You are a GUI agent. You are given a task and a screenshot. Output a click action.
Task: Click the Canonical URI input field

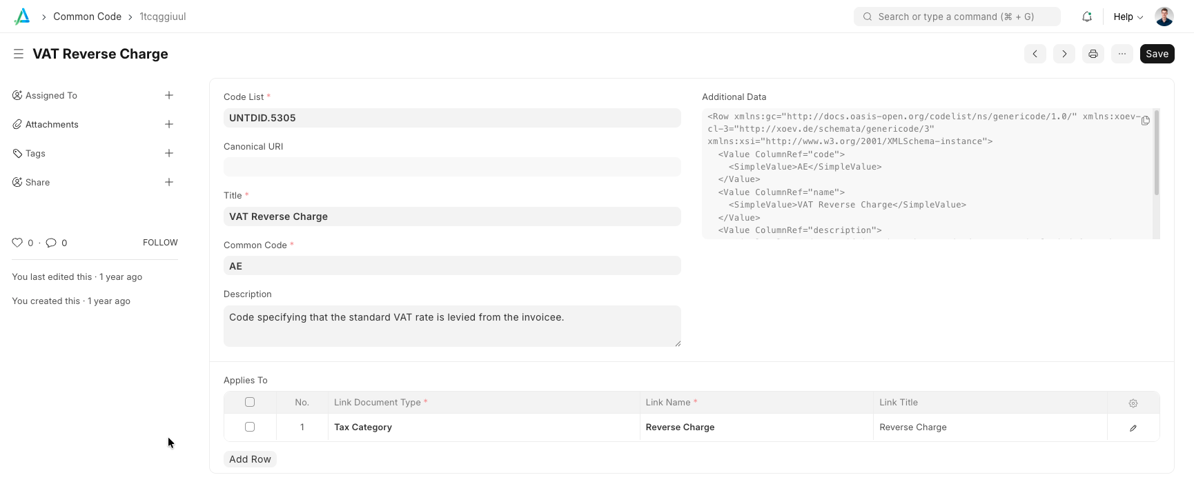click(452, 167)
